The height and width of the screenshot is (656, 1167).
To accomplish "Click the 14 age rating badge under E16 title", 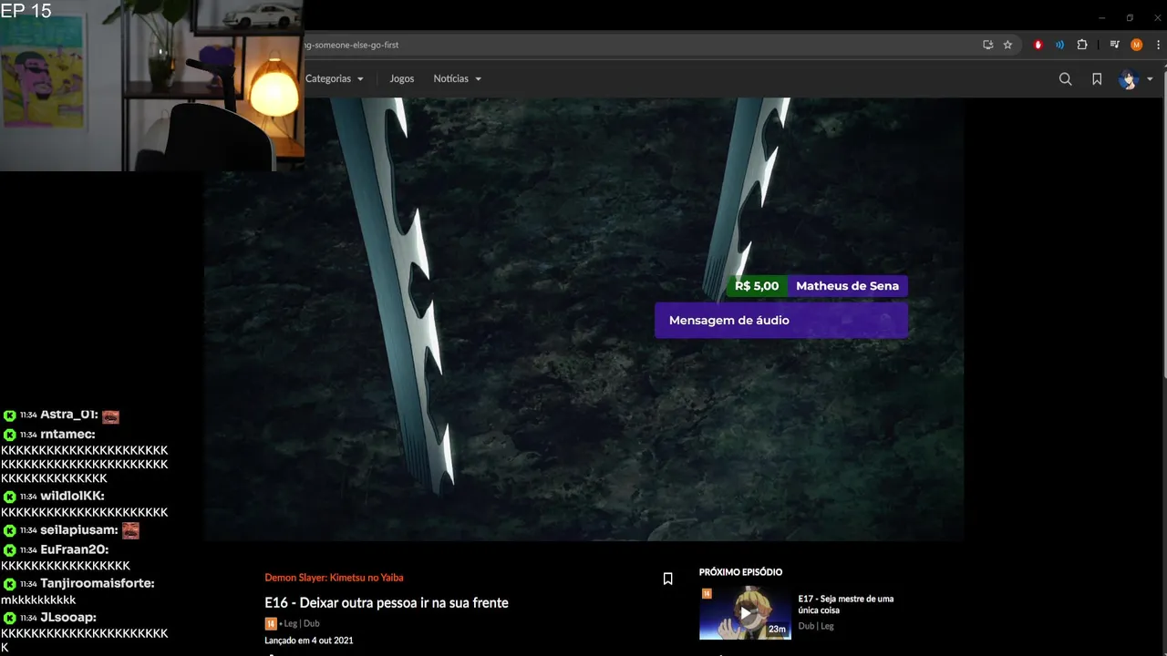I will [270, 623].
